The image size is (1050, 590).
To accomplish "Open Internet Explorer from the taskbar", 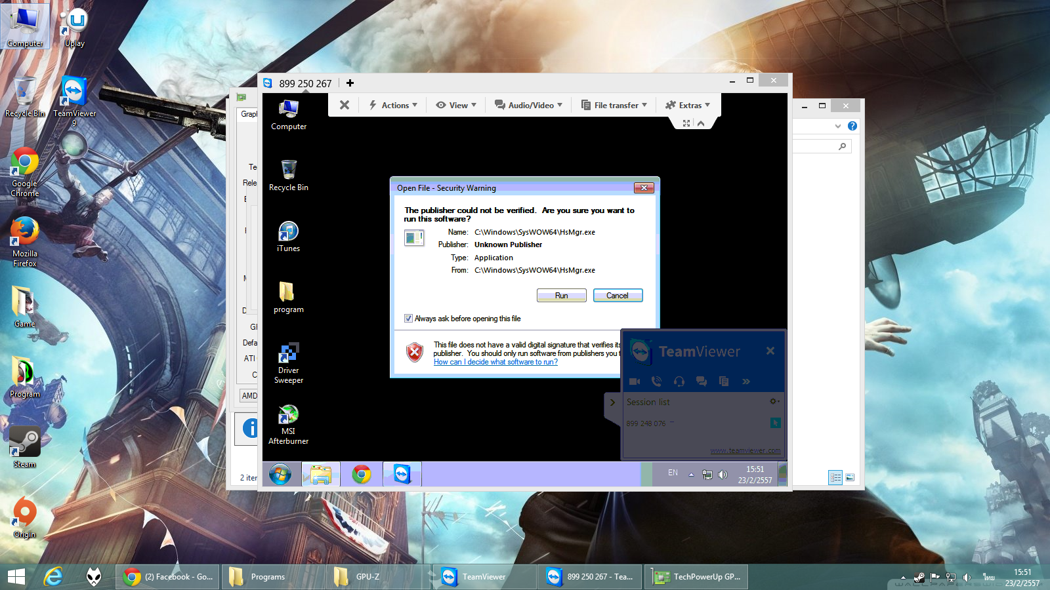I will pos(54,577).
